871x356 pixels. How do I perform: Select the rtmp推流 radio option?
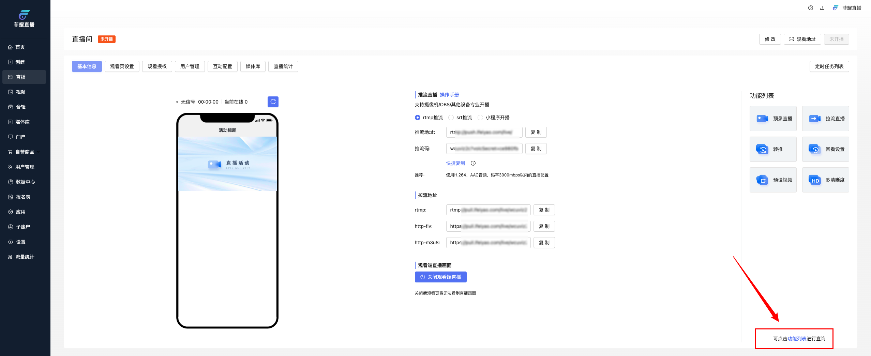418,118
